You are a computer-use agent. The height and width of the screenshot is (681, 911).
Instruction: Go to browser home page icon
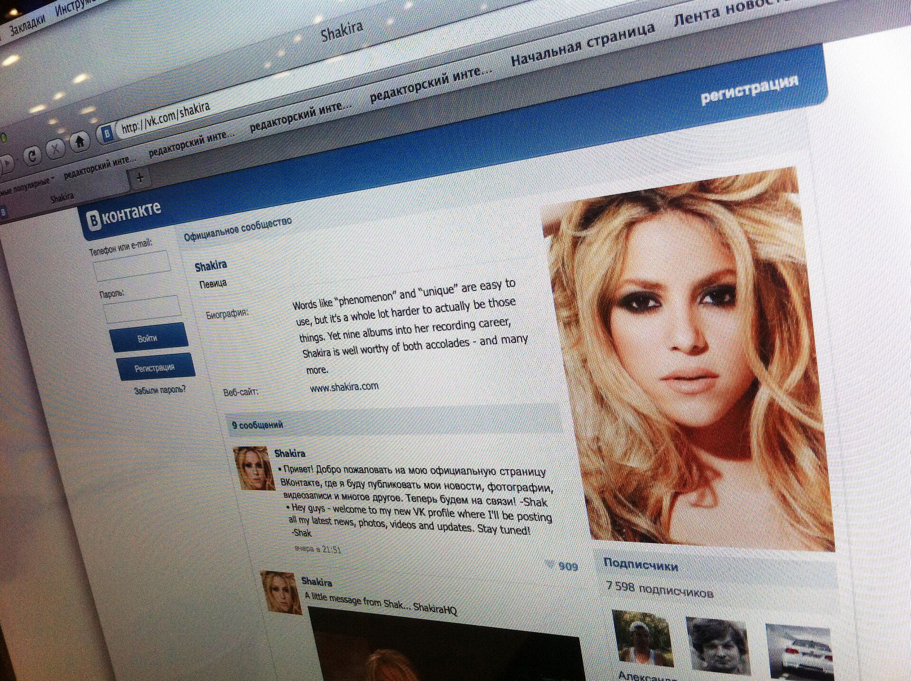80,141
